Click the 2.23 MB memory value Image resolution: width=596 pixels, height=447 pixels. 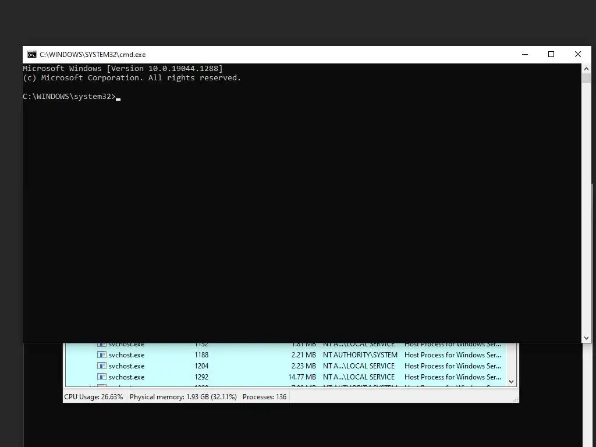pyautogui.click(x=304, y=366)
